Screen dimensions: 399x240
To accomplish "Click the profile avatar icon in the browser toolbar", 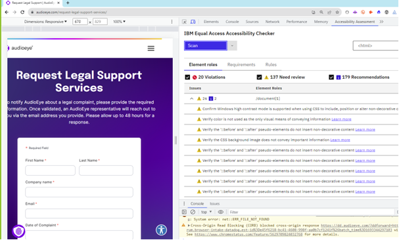I will click(387, 12).
